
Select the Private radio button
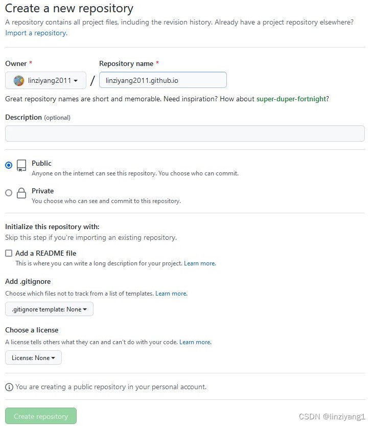pyautogui.click(x=9, y=193)
